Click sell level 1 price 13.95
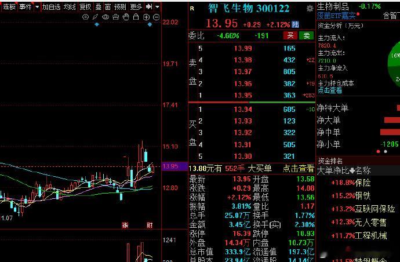Image resolution: width=400 pixels, height=262 pixels. (243, 96)
